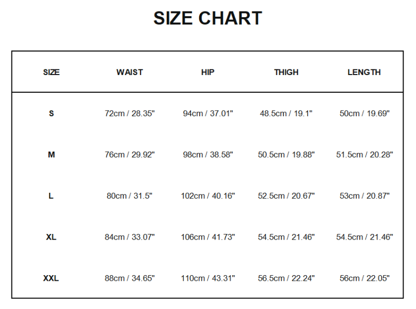416x309 pixels.
Task: Select the XXL size row label
Action: click(51, 278)
